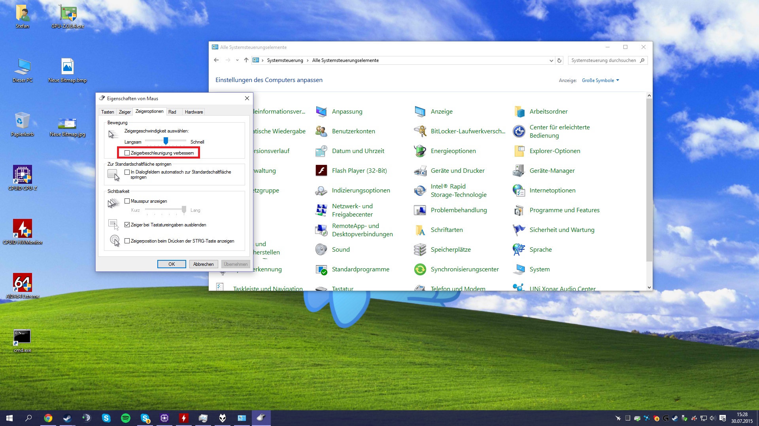Image resolution: width=759 pixels, height=426 pixels.
Task: Enable Zeigerbeschleunigung verbessern checkbox
Action: (127, 153)
